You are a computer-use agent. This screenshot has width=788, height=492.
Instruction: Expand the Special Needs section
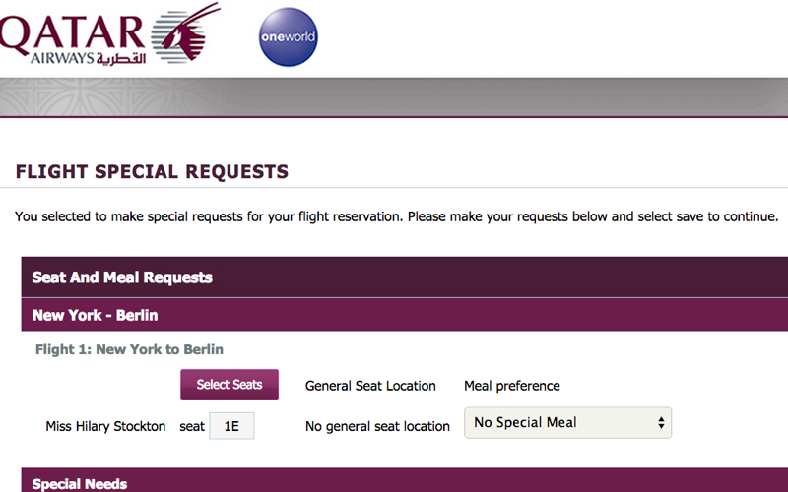pos(405,480)
